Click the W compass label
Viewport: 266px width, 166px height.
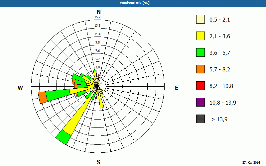pos(20,88)
